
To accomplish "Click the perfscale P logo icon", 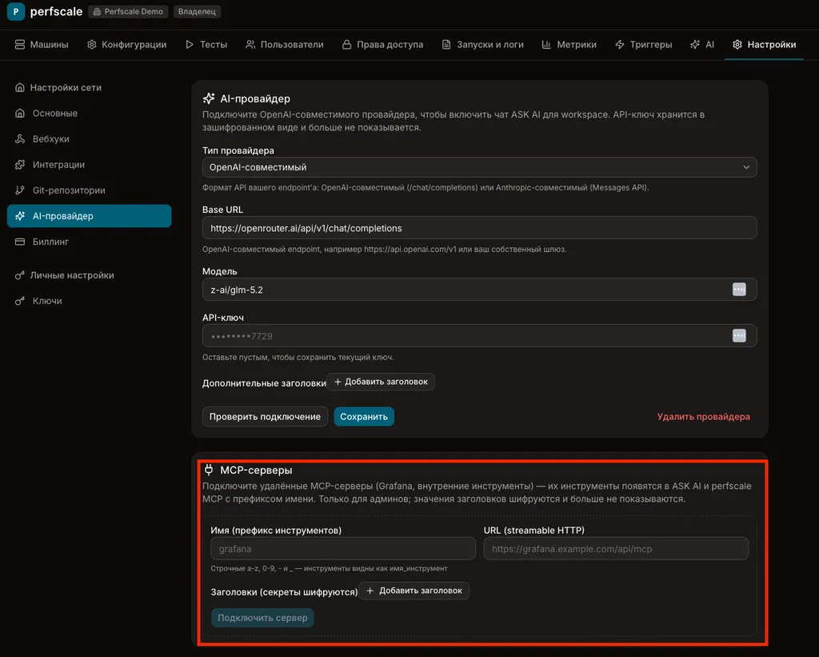I will [16, 11].
